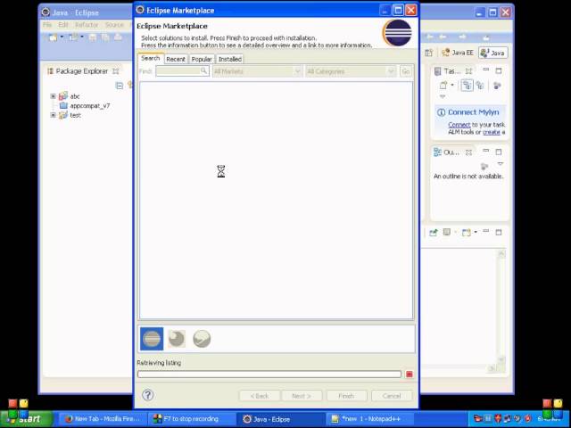Click the Go button
This screenshot has width=571, height=428.
tap(406, 71)
